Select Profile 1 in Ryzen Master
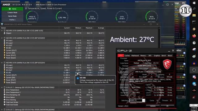The image size is (198, 111). point(12,20)
